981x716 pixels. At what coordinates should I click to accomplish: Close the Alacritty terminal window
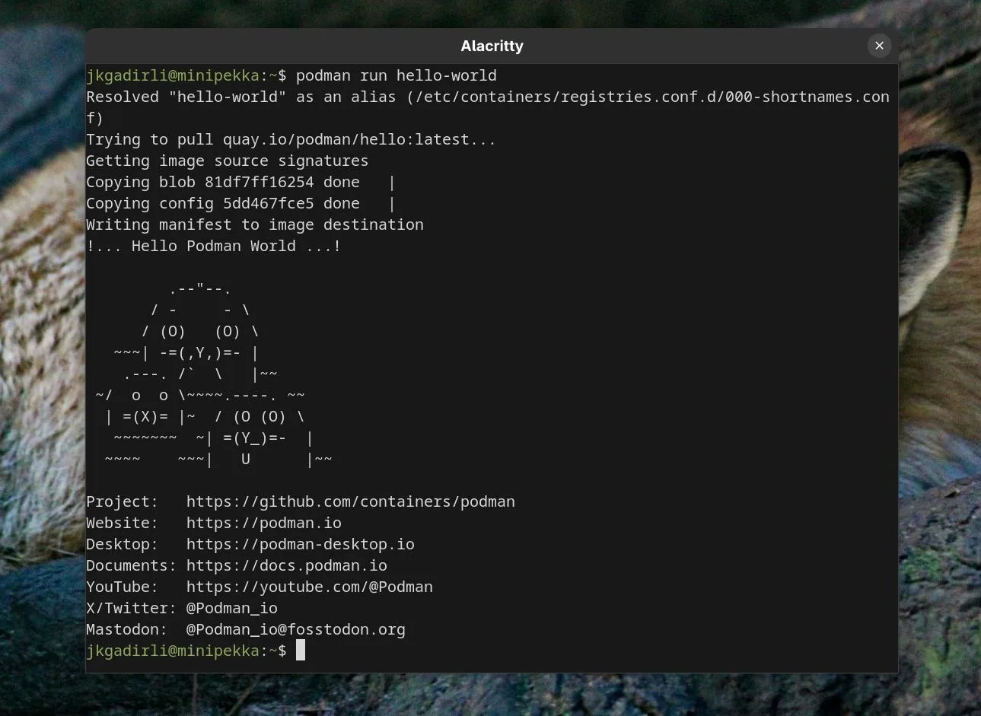pyautogui.click(x=879, y=46)
